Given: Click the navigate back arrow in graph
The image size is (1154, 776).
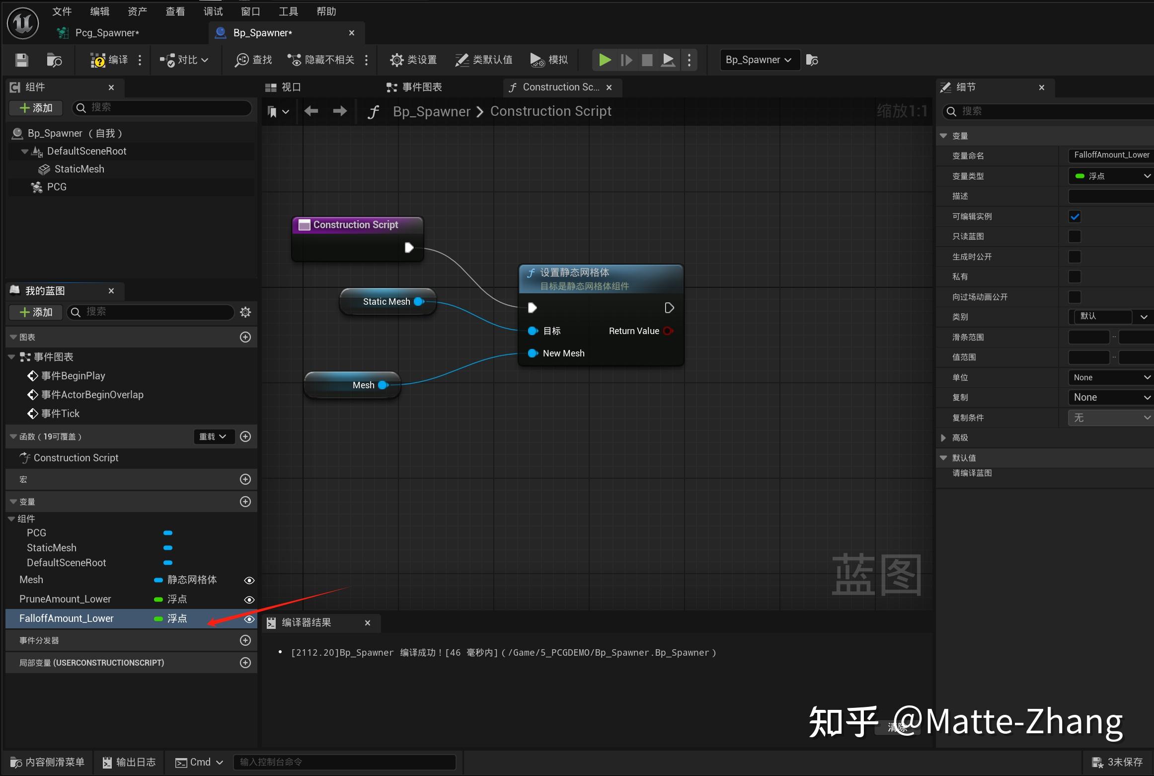Looking at the screenshot, I should (311, 111).
